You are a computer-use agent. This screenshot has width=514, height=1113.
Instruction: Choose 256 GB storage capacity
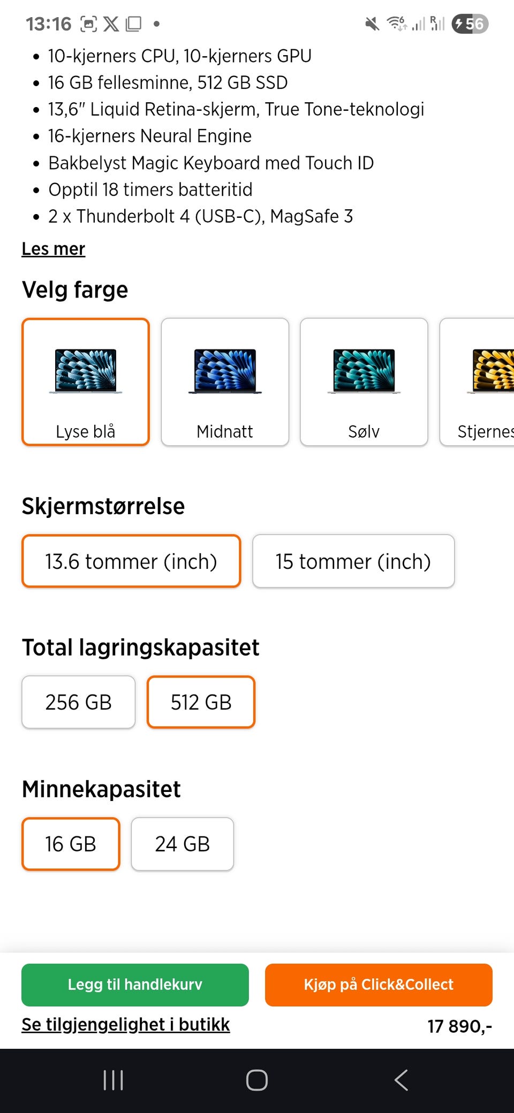(78, 702)
